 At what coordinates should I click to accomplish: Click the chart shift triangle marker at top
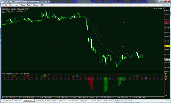point(146,7)
